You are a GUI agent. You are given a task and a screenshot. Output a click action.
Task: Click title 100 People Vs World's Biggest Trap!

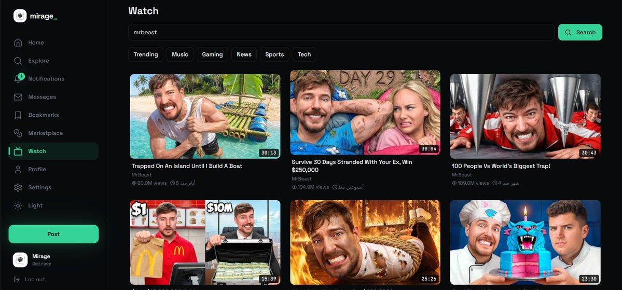(501, 166)
